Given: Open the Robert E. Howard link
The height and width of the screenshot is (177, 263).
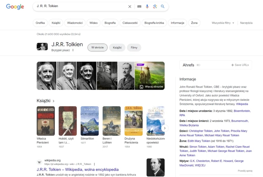Looking at the screenshot, I should pyautogui.click(x=222, y=161).
